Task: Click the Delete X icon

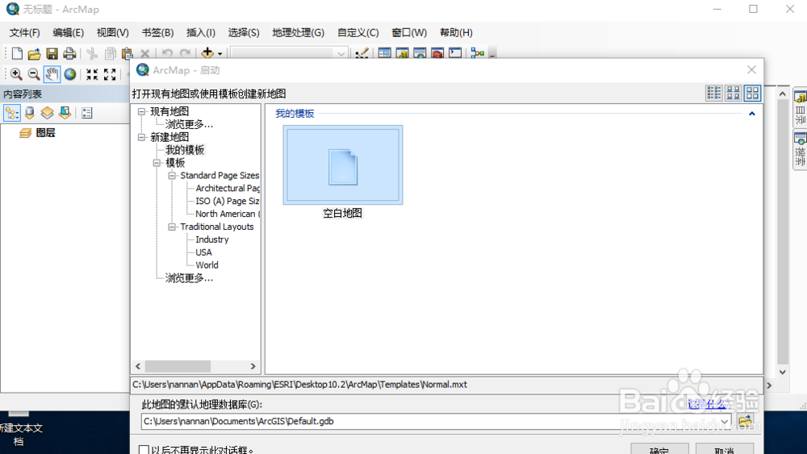Action: tap(145, 53)
